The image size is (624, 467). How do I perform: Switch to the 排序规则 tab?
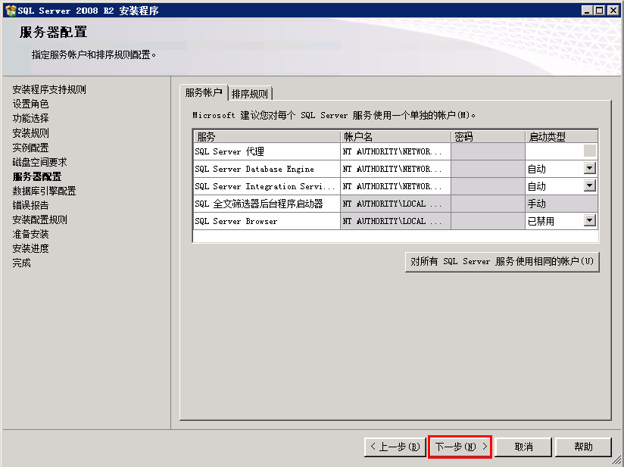(250, 94)
